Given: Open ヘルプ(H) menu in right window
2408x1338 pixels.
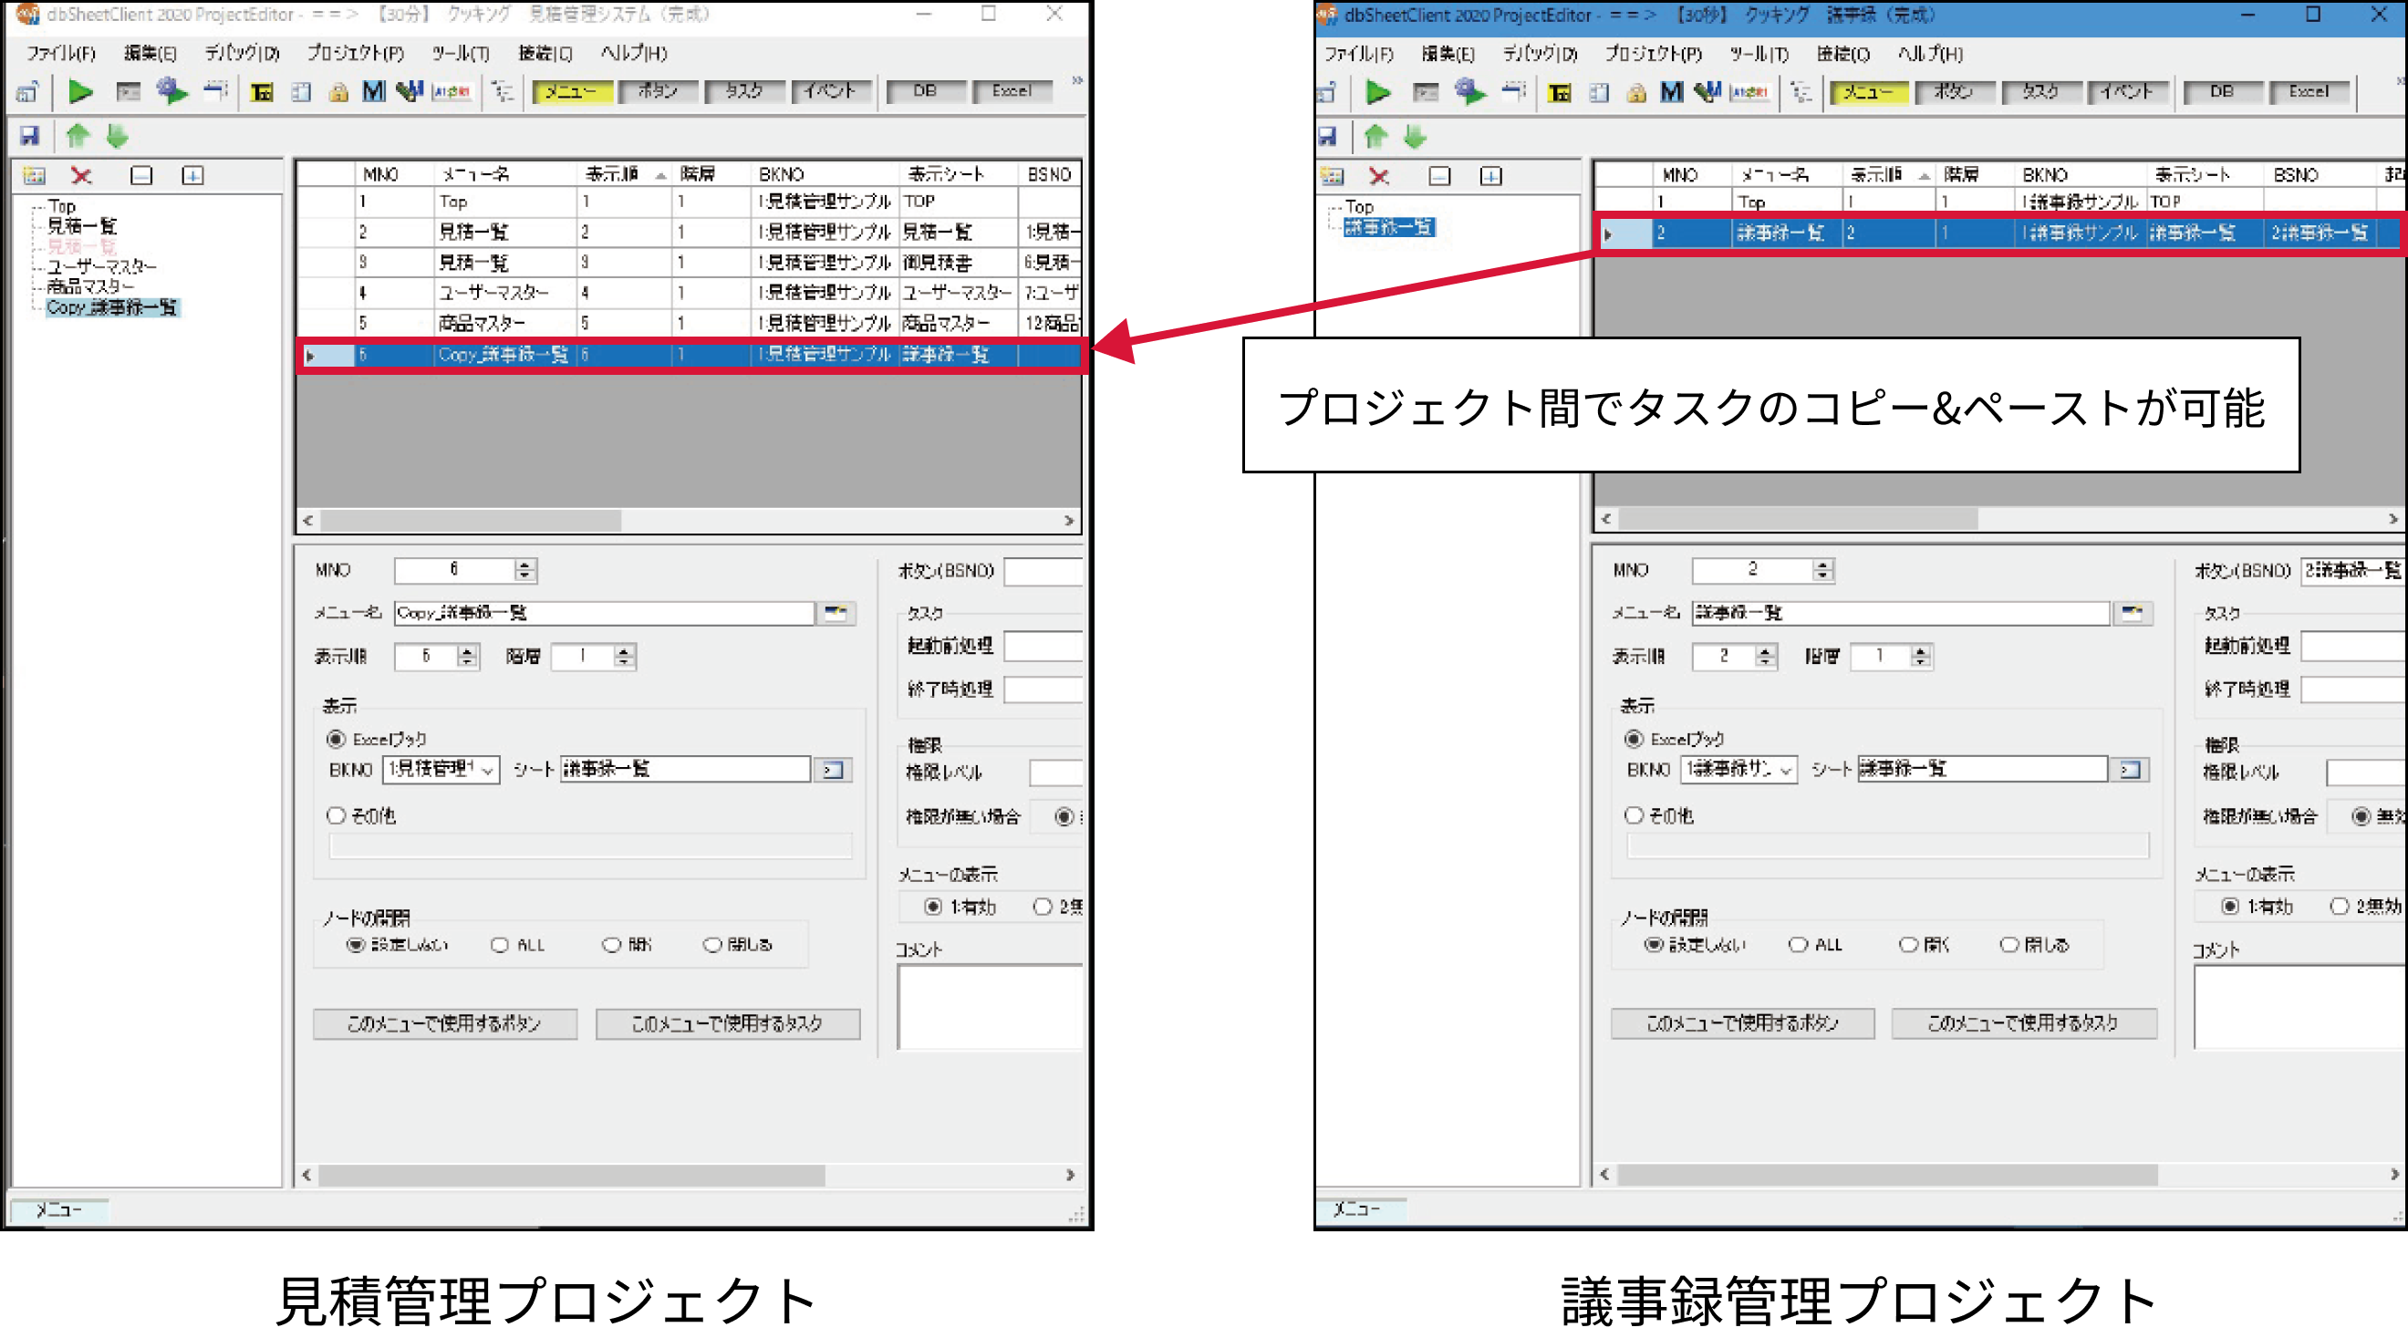Looking at the screenshot, I should [x=1930, y=53].
